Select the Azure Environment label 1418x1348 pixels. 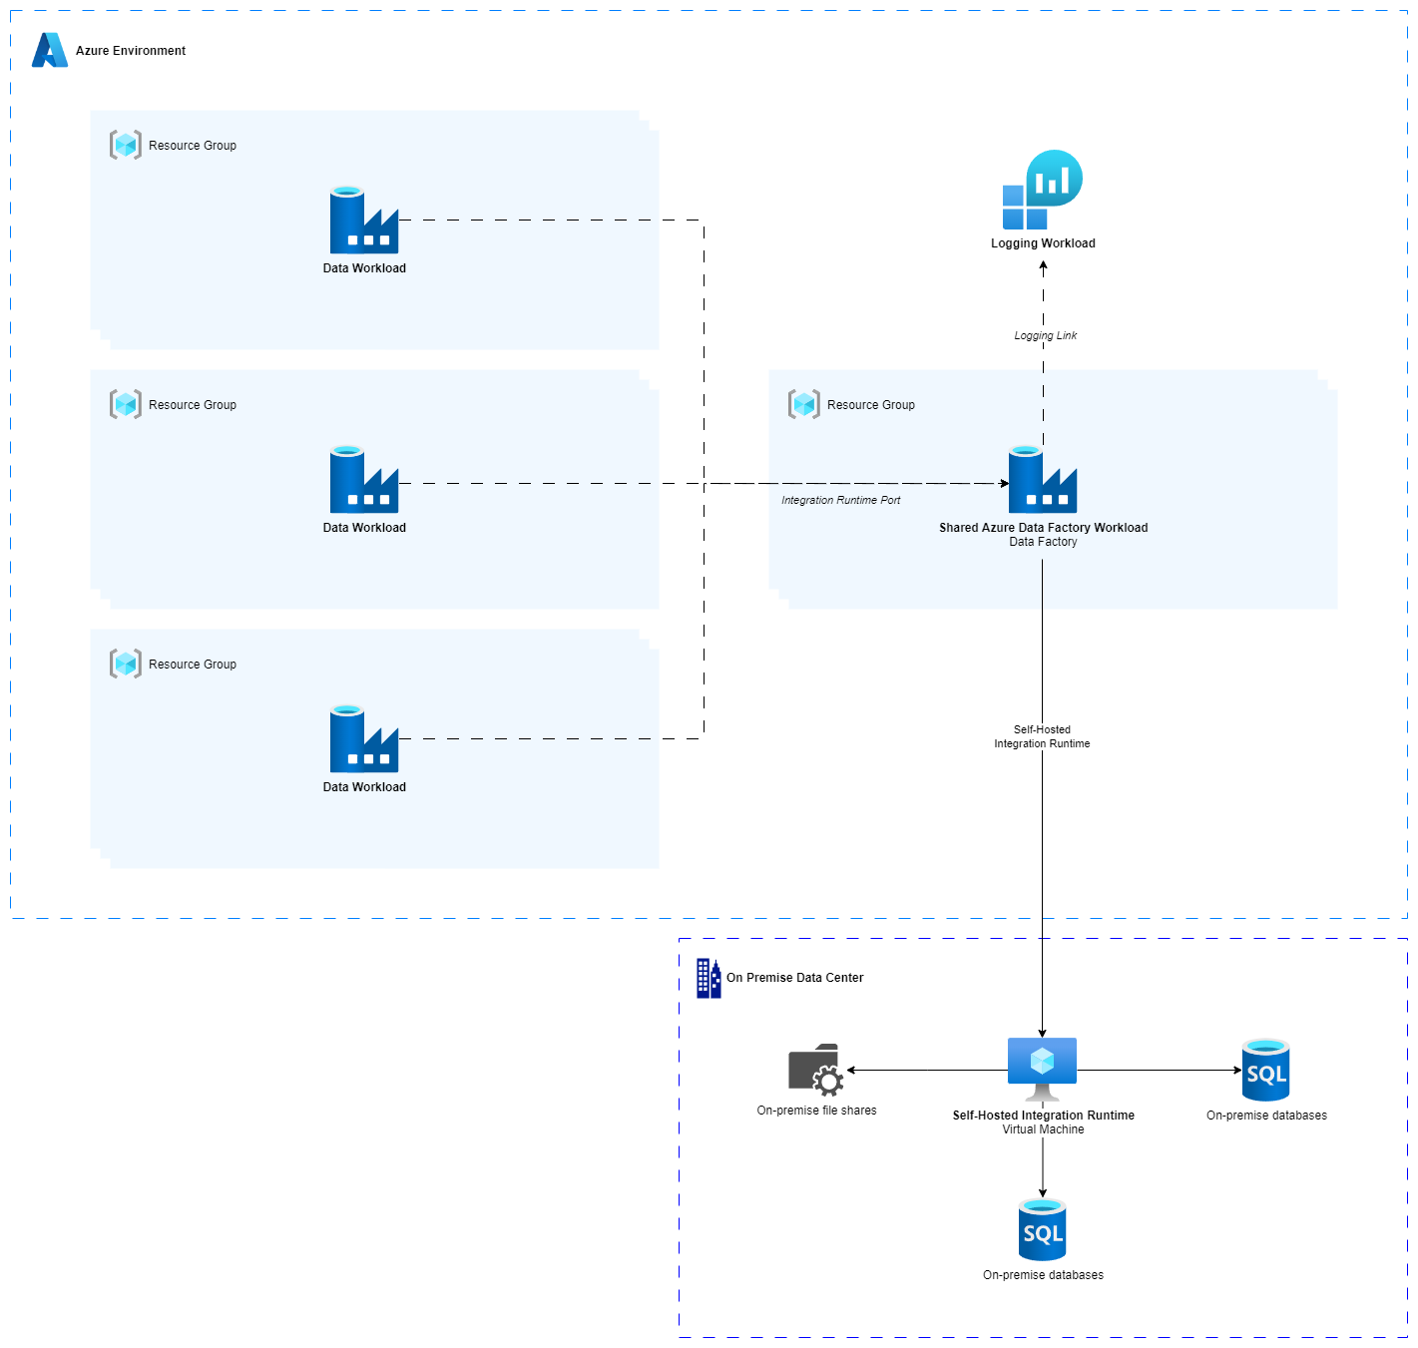click(131, 51)
